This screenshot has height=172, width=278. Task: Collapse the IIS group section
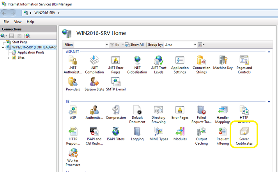click(x=269, y=102)
